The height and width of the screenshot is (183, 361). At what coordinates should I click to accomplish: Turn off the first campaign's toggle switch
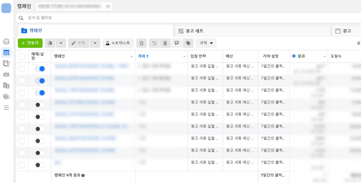coord(40,69)
